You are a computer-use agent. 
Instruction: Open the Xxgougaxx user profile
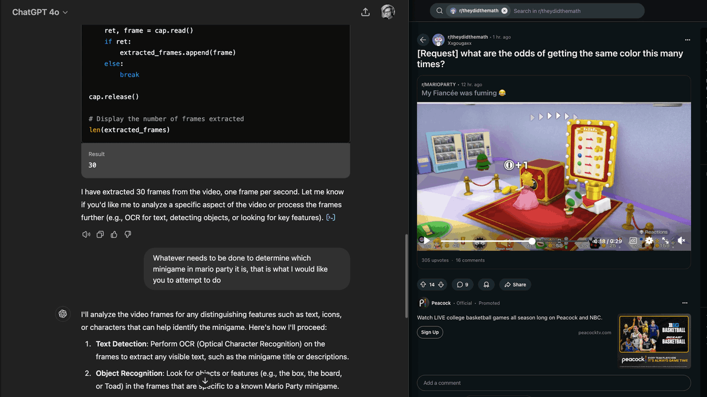pos(460,43)
